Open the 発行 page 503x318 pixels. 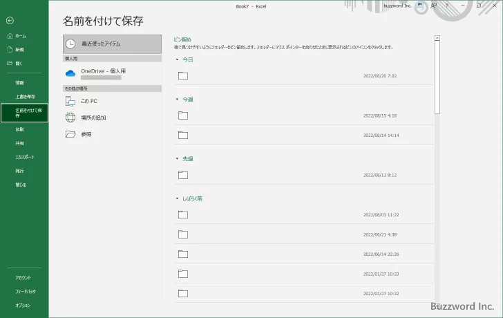(19, 171)
